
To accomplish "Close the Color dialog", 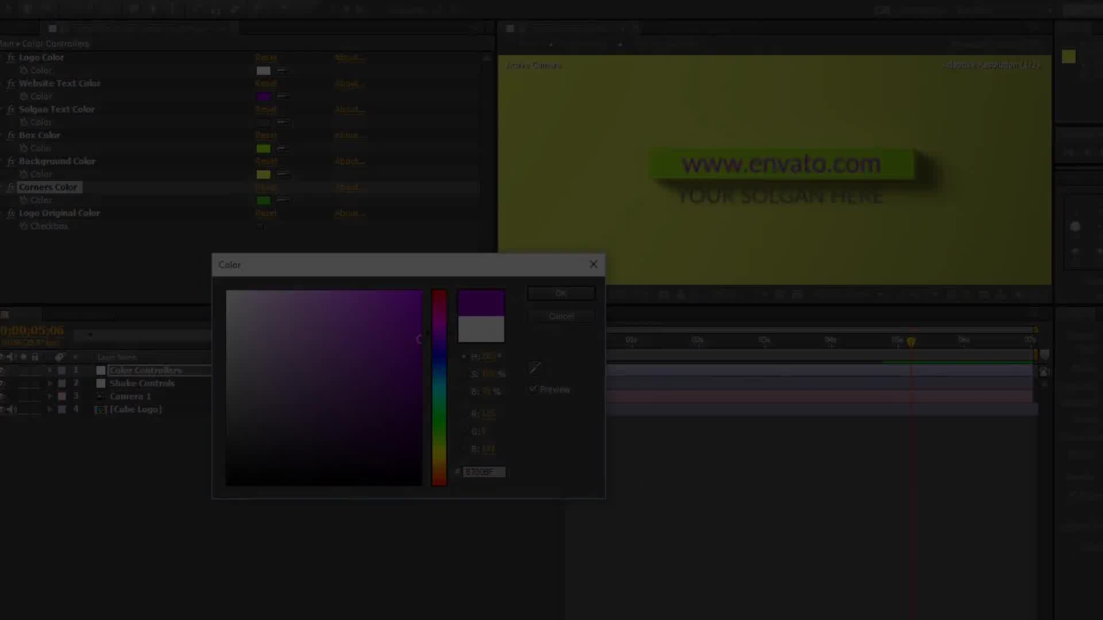I will [x=593, y=265].
